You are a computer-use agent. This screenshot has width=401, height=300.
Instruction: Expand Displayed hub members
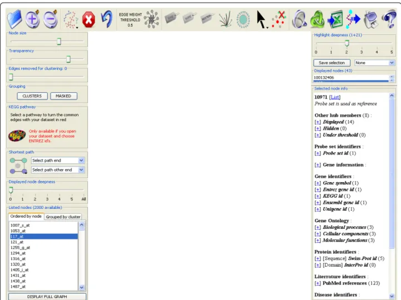tap(317, 122)
